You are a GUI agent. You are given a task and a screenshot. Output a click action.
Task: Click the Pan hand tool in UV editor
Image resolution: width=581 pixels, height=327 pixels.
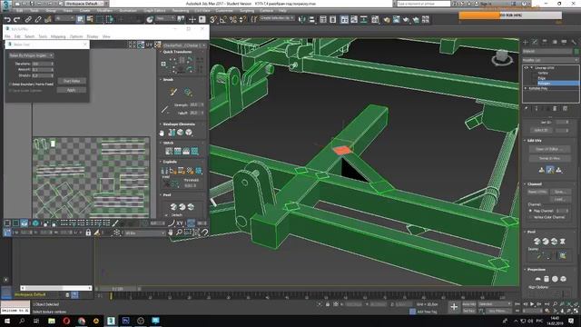[170, 233]
